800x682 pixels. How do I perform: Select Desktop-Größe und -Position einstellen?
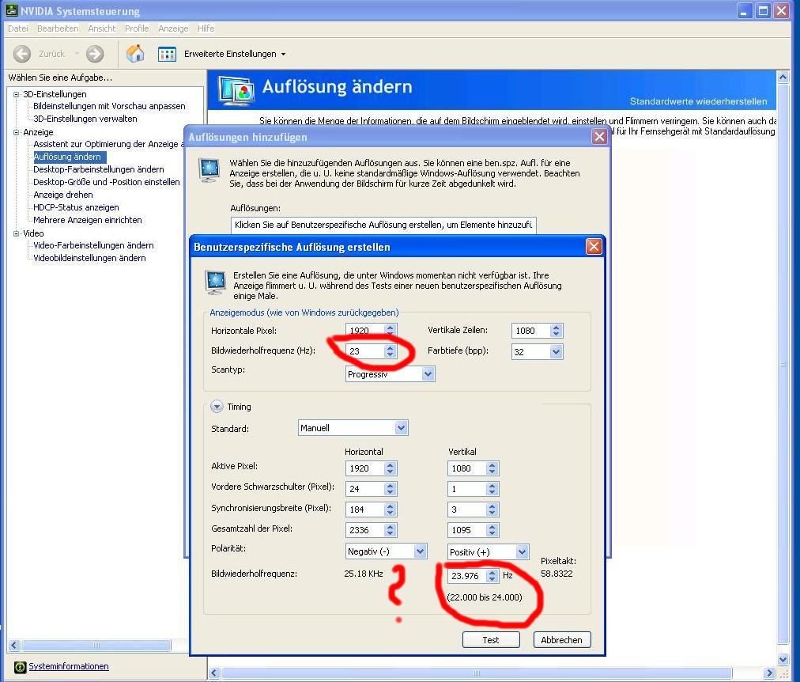click(x=107, y=182)
